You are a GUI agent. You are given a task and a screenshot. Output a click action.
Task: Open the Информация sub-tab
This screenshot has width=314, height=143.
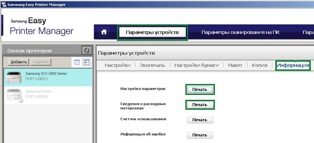point(293,65)
